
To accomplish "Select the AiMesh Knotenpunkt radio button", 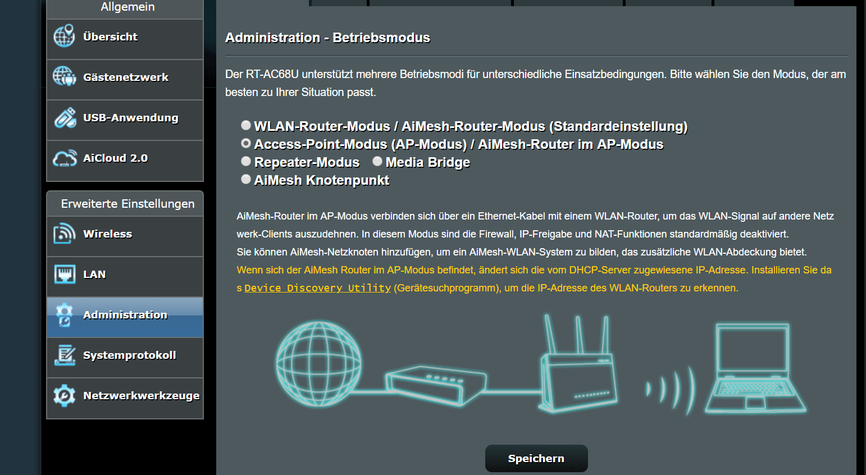I will pos(246,179).
